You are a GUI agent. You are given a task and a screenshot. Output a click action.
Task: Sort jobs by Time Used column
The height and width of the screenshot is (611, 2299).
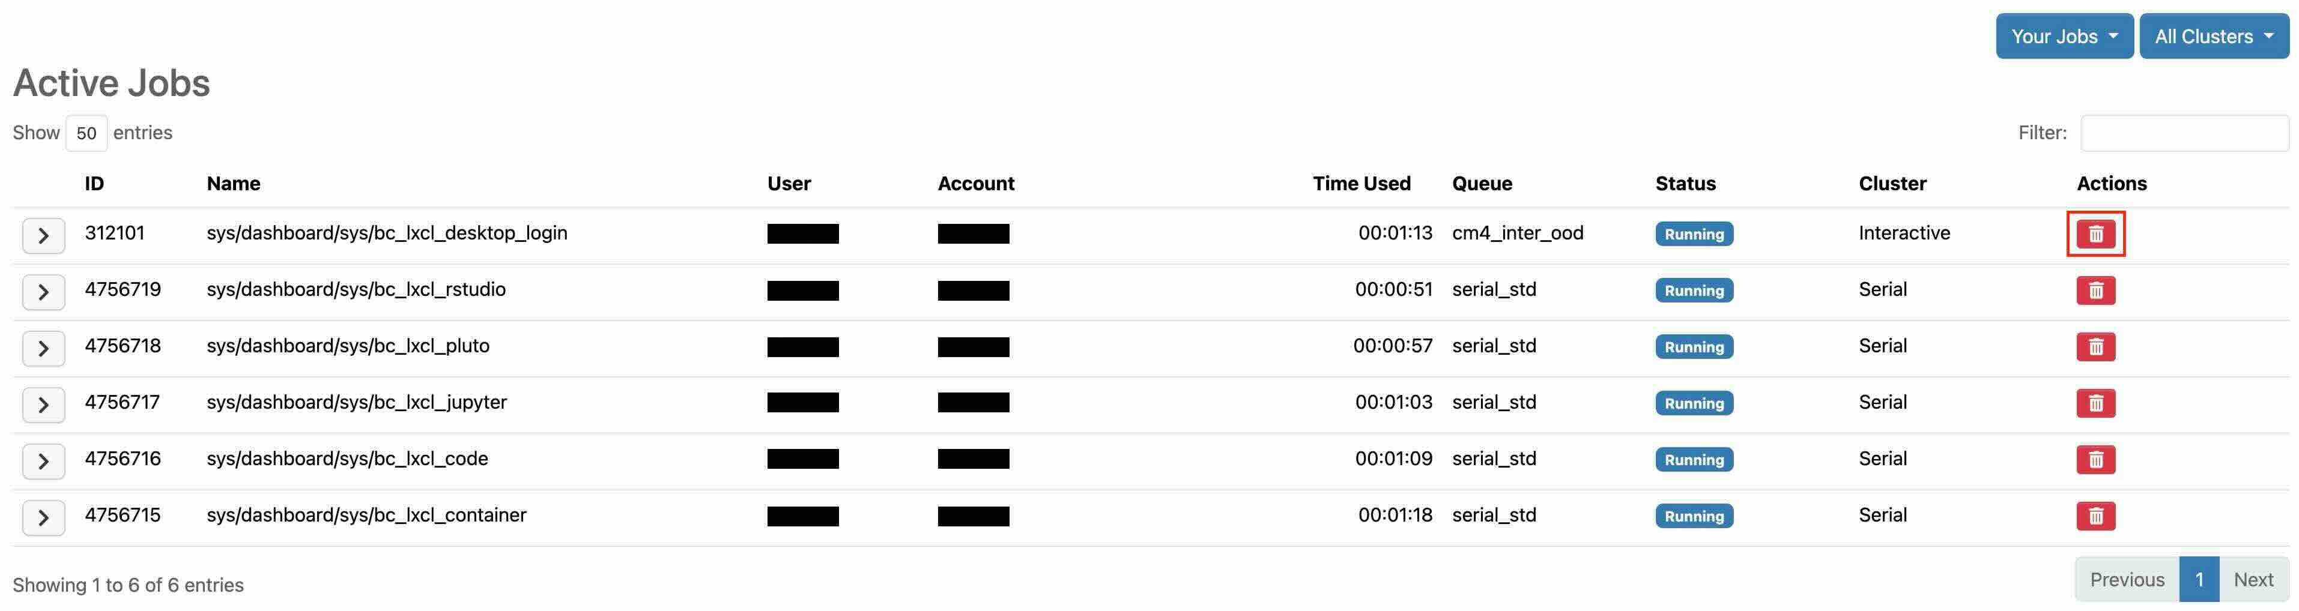1361,184
